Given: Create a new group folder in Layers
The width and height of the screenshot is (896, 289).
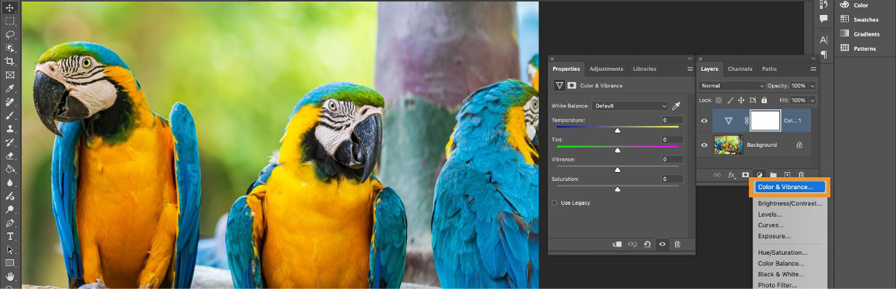Looking at the screenshot, I should (x=774, y=174).
